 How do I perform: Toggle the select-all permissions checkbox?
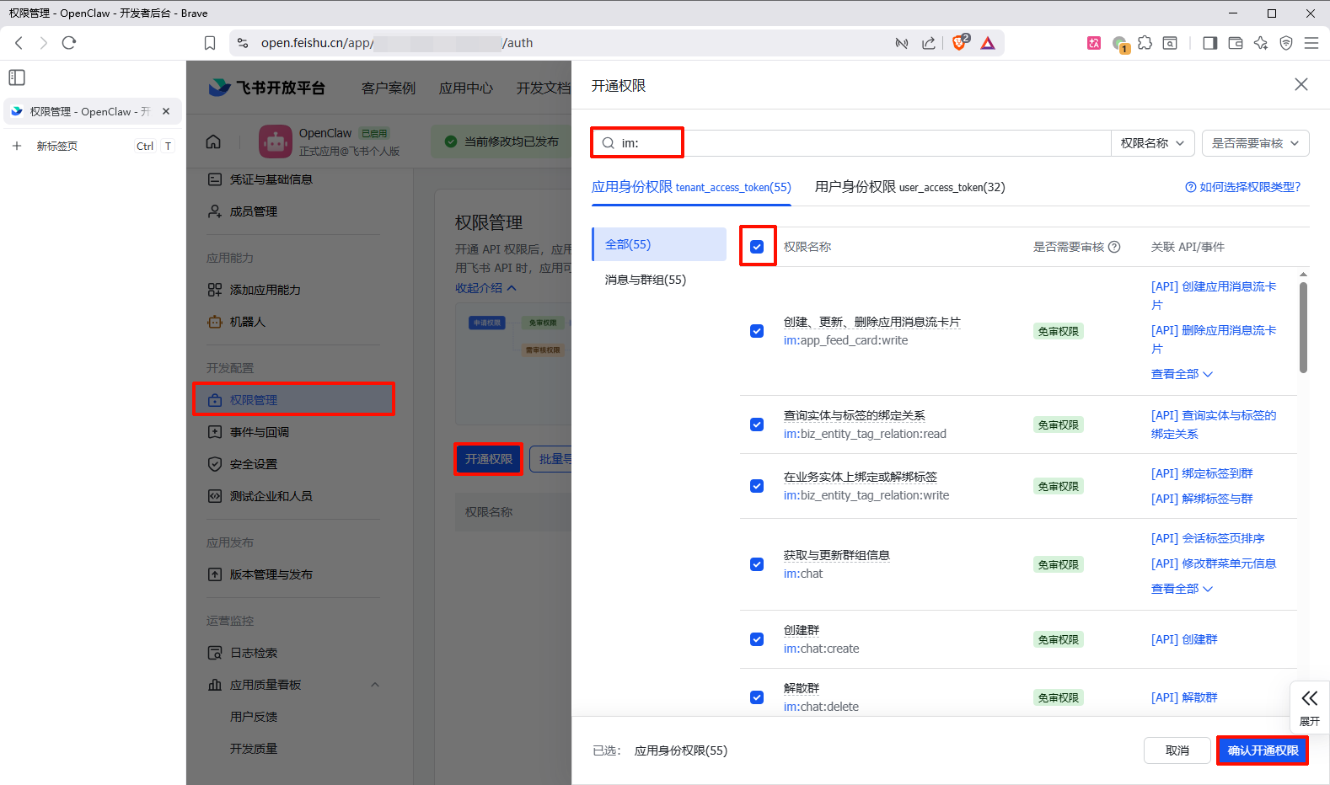click(x=757, y=247)
